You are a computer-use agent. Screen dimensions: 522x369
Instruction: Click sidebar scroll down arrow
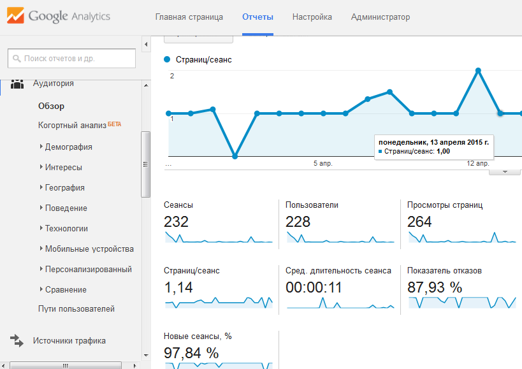pyautogui.click(x=146, y=356)
